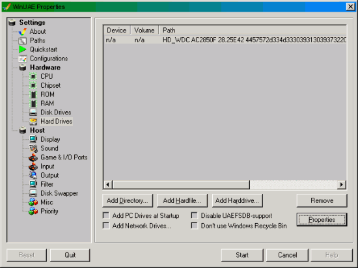Select Disk Swapper in tree
Image resolution: width=358 pixels, height=268 pixels.
(x=59, y=193)
